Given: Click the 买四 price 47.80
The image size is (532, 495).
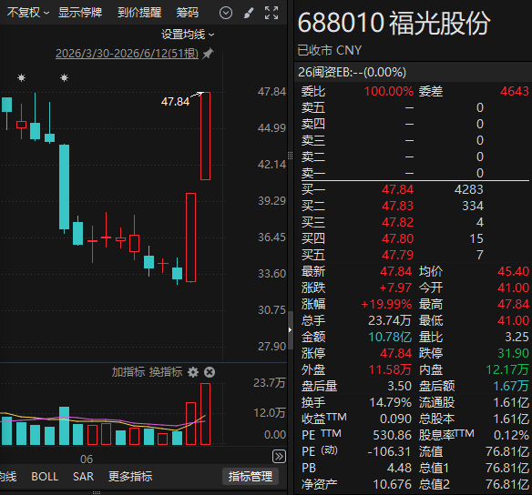Looking at the screenshot, I should coord(397,238).
